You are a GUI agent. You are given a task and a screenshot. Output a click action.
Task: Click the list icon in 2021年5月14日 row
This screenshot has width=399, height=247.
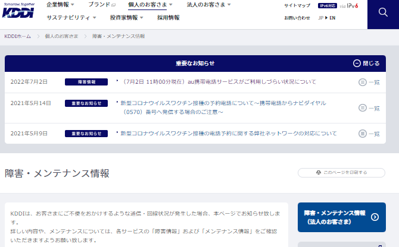tap(362, 108)
